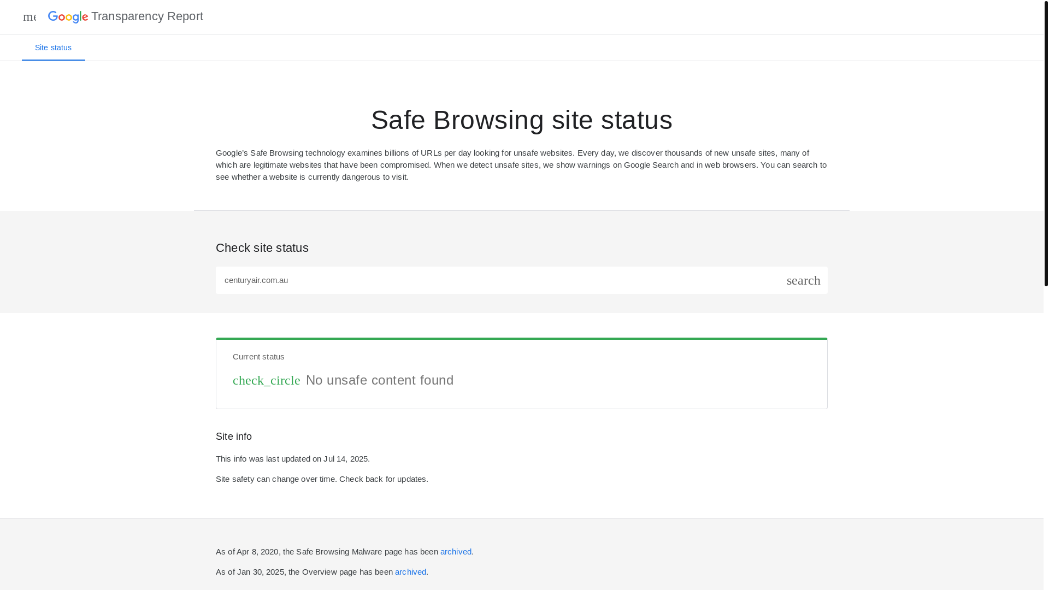This screenshot has height=590, width=1049.
Task: Click the 'Current status' label
Action: pos(258,357)
